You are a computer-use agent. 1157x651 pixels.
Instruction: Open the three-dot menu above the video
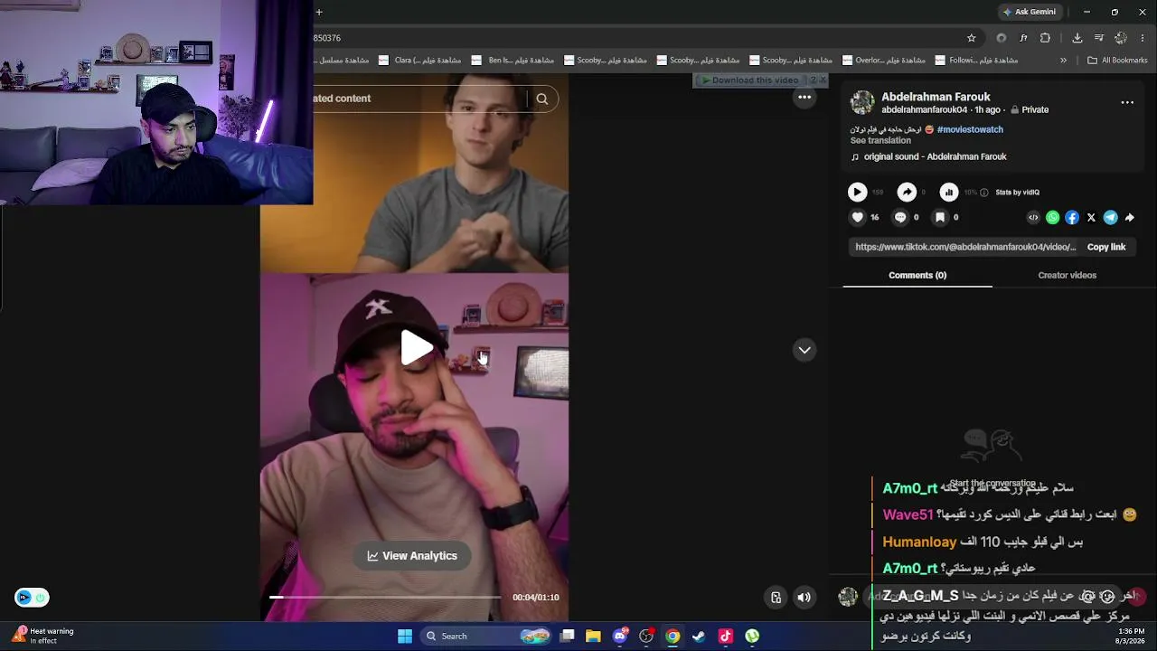804,98
